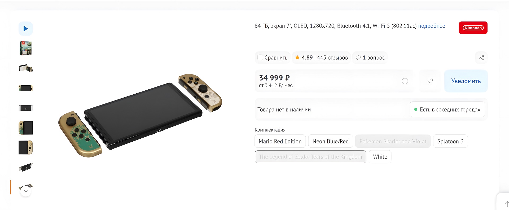Open Есть в соседних городах availability
Viewport: 509px width, 210px height.
(x=447, y=110)
